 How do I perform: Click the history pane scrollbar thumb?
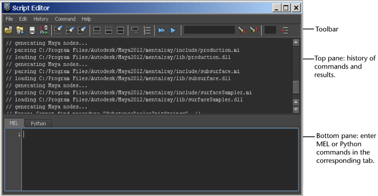click(x=296, y=87)
